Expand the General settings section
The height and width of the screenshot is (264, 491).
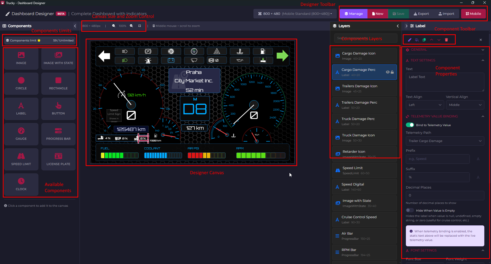pyautogui.click(x=445, y=50)
